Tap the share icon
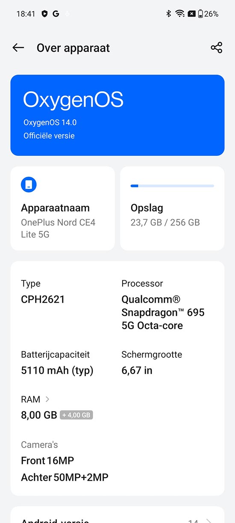Screen dimensions: 235x523 coord(217,48)
